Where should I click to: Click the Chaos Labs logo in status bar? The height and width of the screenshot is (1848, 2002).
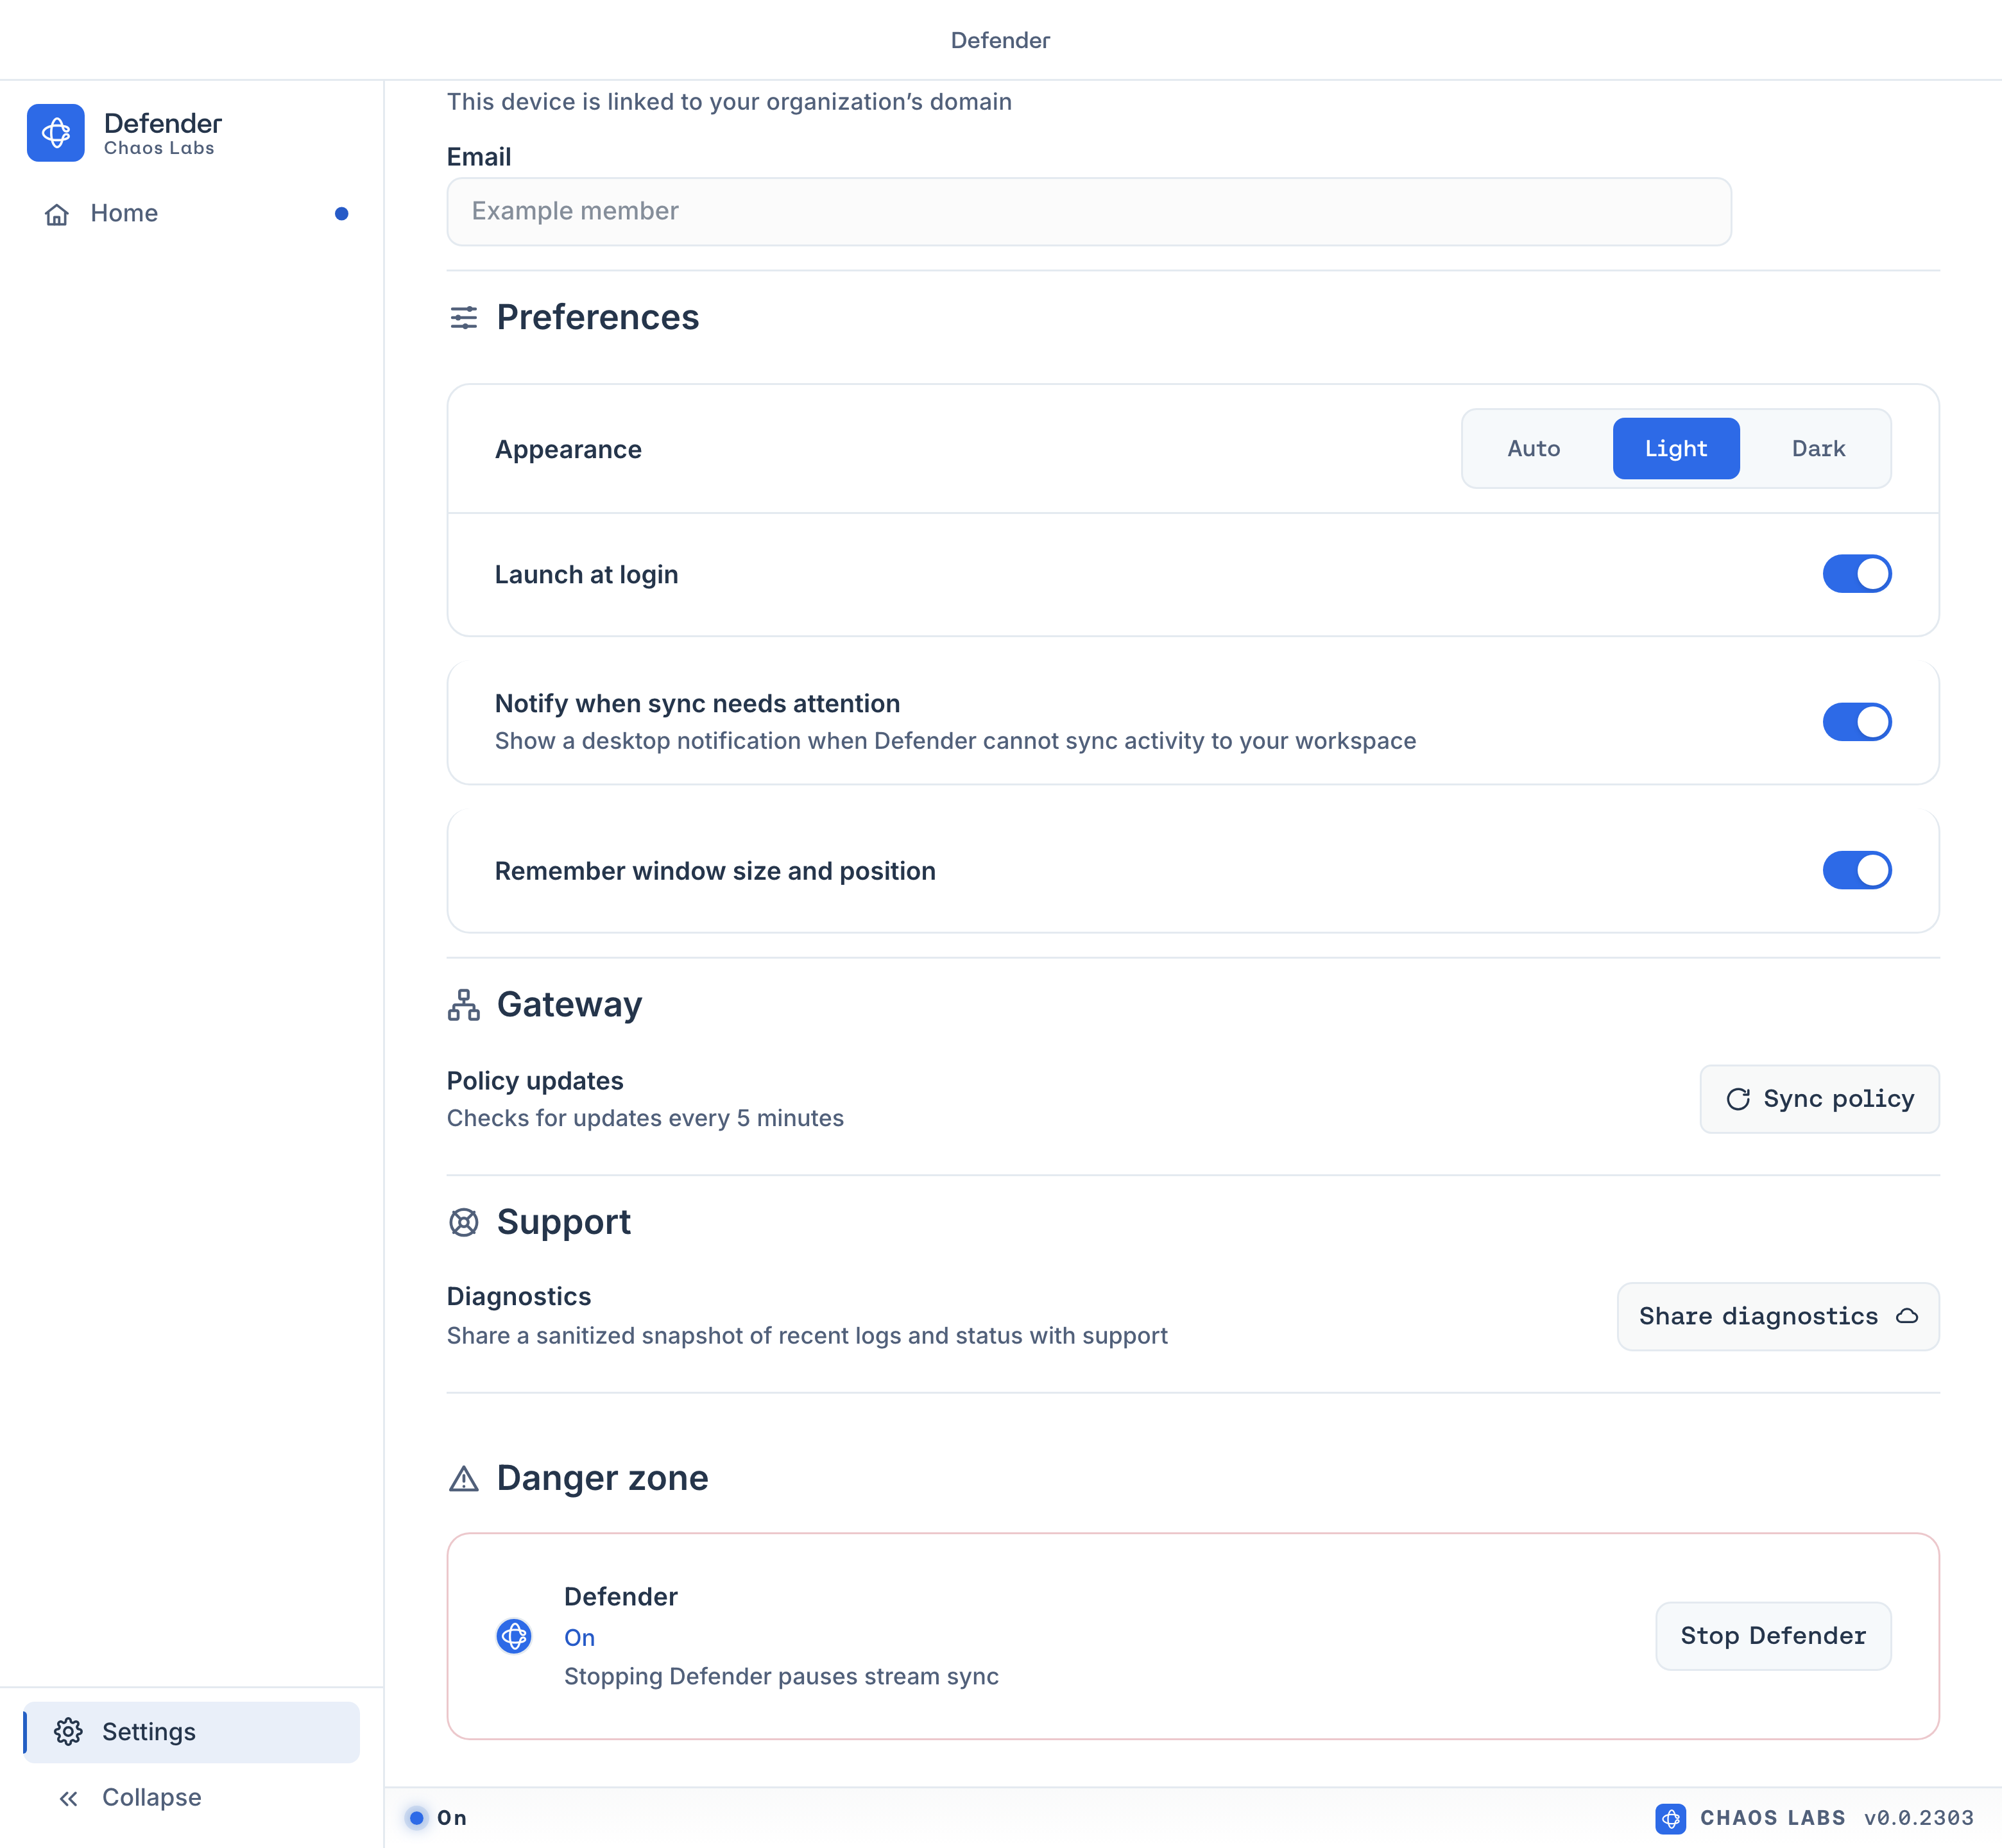[1670, 1818]
